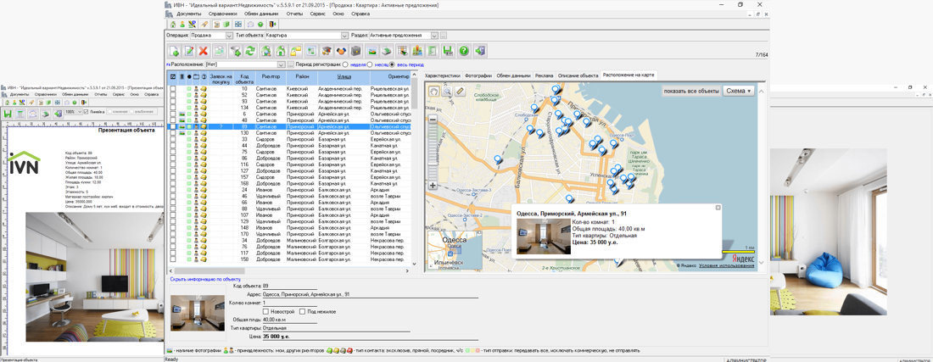Click the hand pan tool on map

[434, 91]
